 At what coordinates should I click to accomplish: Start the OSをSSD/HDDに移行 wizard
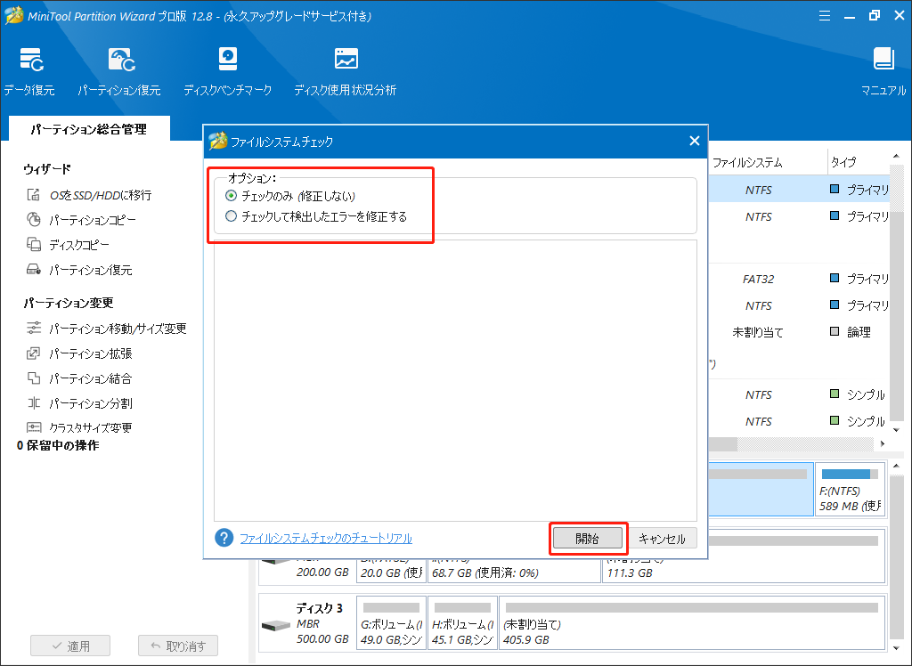(100, 195)
